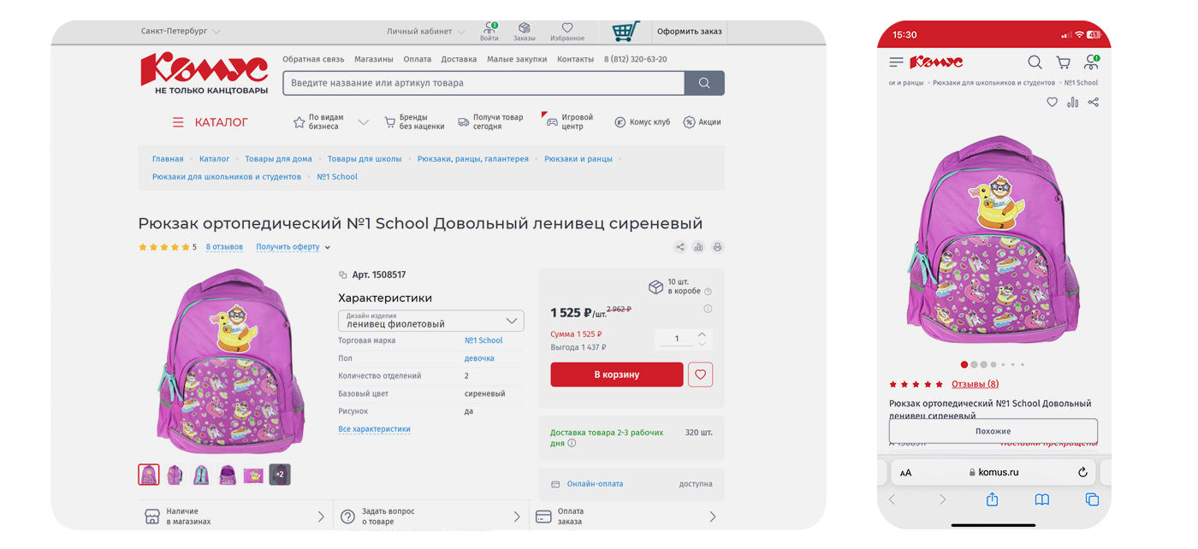This screenshot has width=1198, height=549.
Task: Expand the Личный кабинет menu
Action: pyautogui.click(x=425, y=32)
